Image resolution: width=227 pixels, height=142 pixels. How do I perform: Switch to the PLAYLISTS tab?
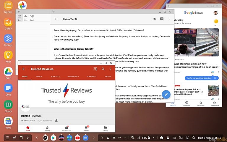tap(55, 77)
